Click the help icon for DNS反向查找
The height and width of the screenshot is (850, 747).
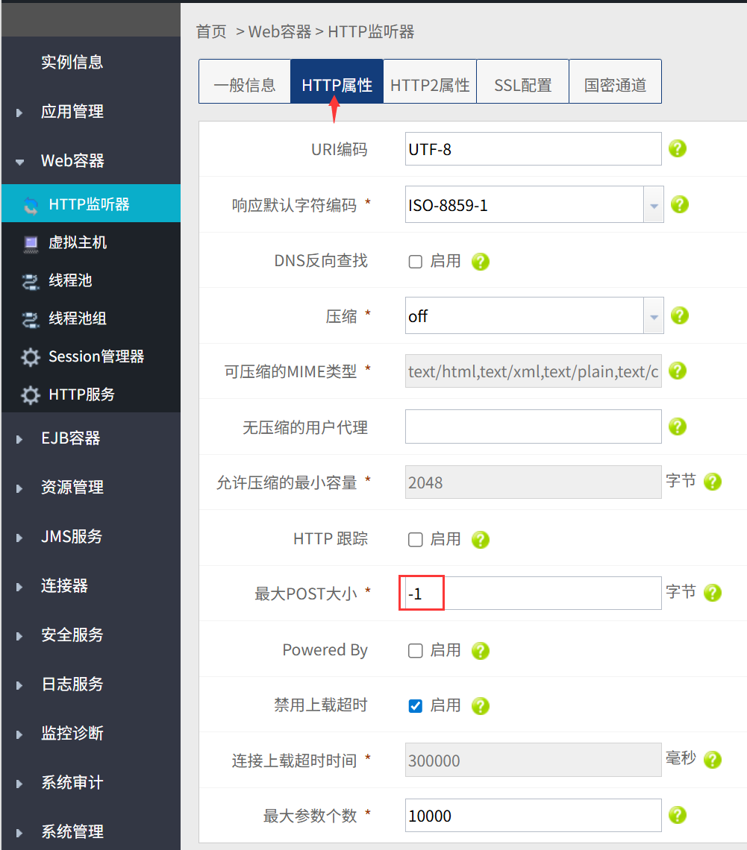click(480, 262)
